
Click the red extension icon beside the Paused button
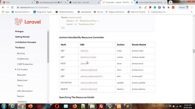coord(173,7)
